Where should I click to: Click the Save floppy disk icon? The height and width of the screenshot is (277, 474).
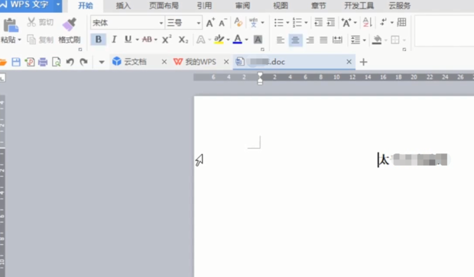tap(16, 62)
